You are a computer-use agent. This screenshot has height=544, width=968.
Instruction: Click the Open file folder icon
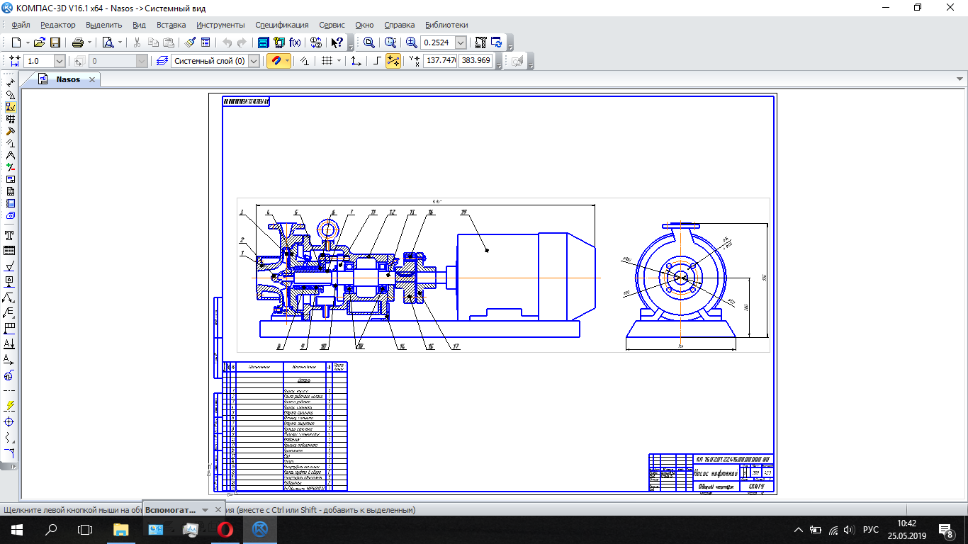click(40, 42)
